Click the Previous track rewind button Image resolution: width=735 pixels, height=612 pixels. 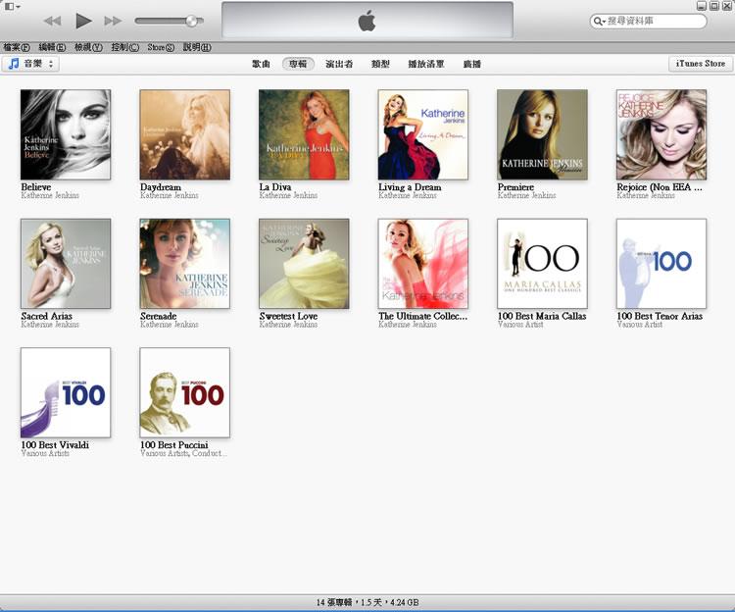click(x=53, y=21)
